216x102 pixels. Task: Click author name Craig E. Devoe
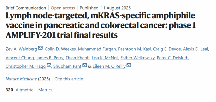[x=167, y=49]
